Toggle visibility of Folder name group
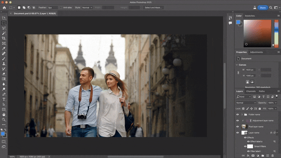Image resolution: width=281 pixels, height=158 pixels. coord(237,114)
